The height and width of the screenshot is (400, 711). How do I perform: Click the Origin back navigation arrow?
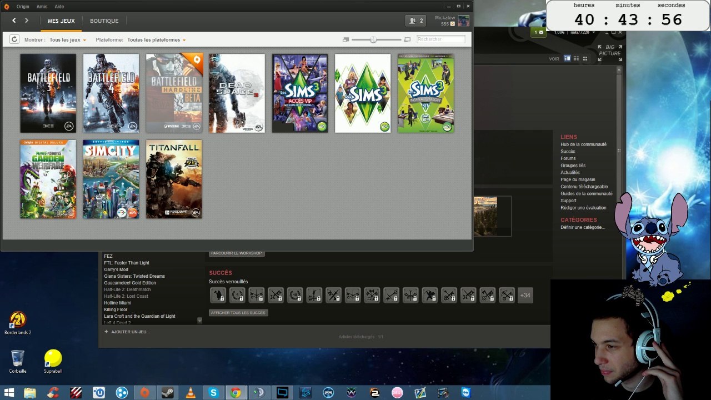point(14,21)
